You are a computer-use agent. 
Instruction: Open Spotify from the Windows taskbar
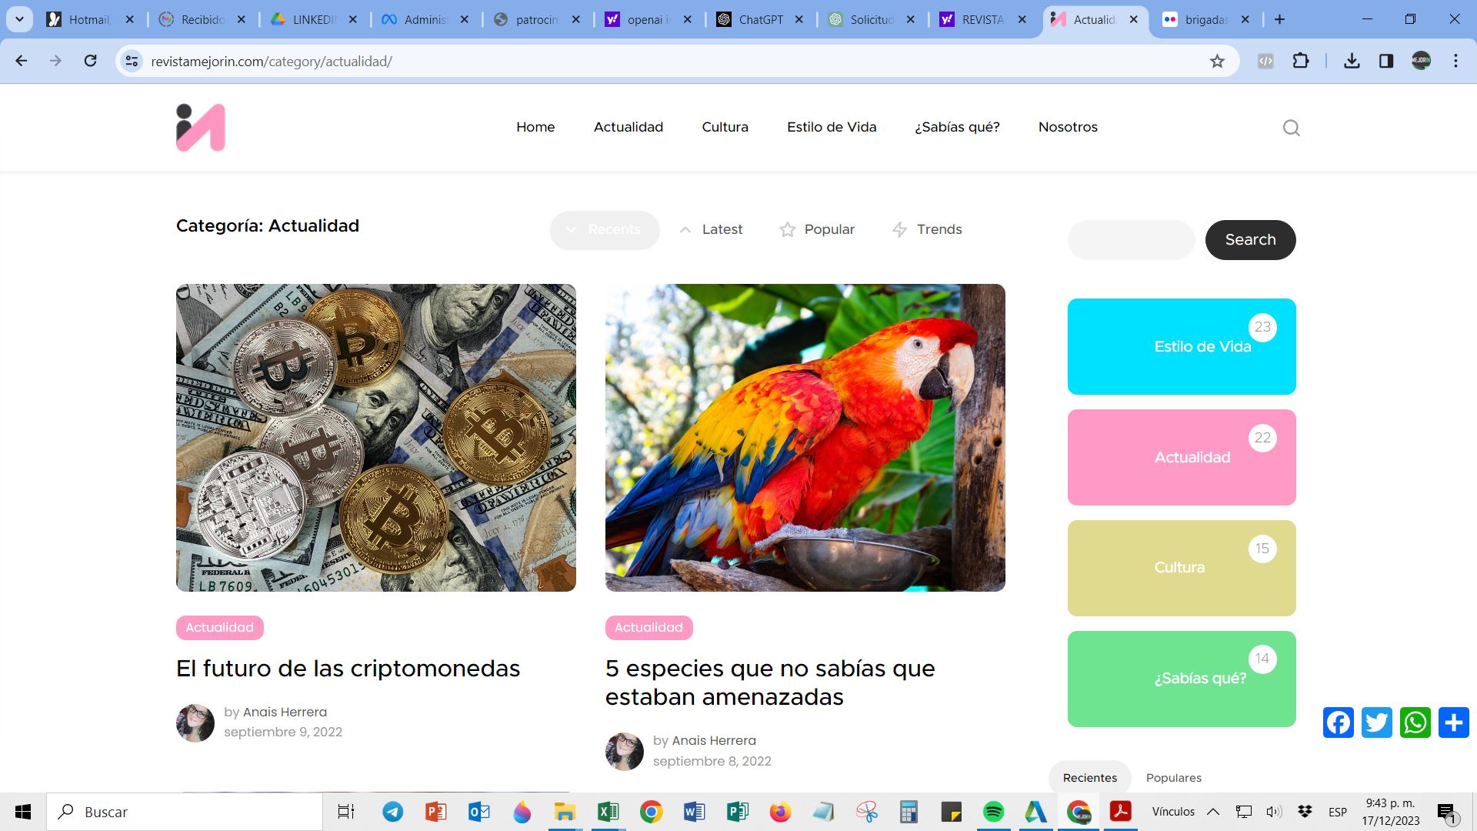click(x=993, y=812)
